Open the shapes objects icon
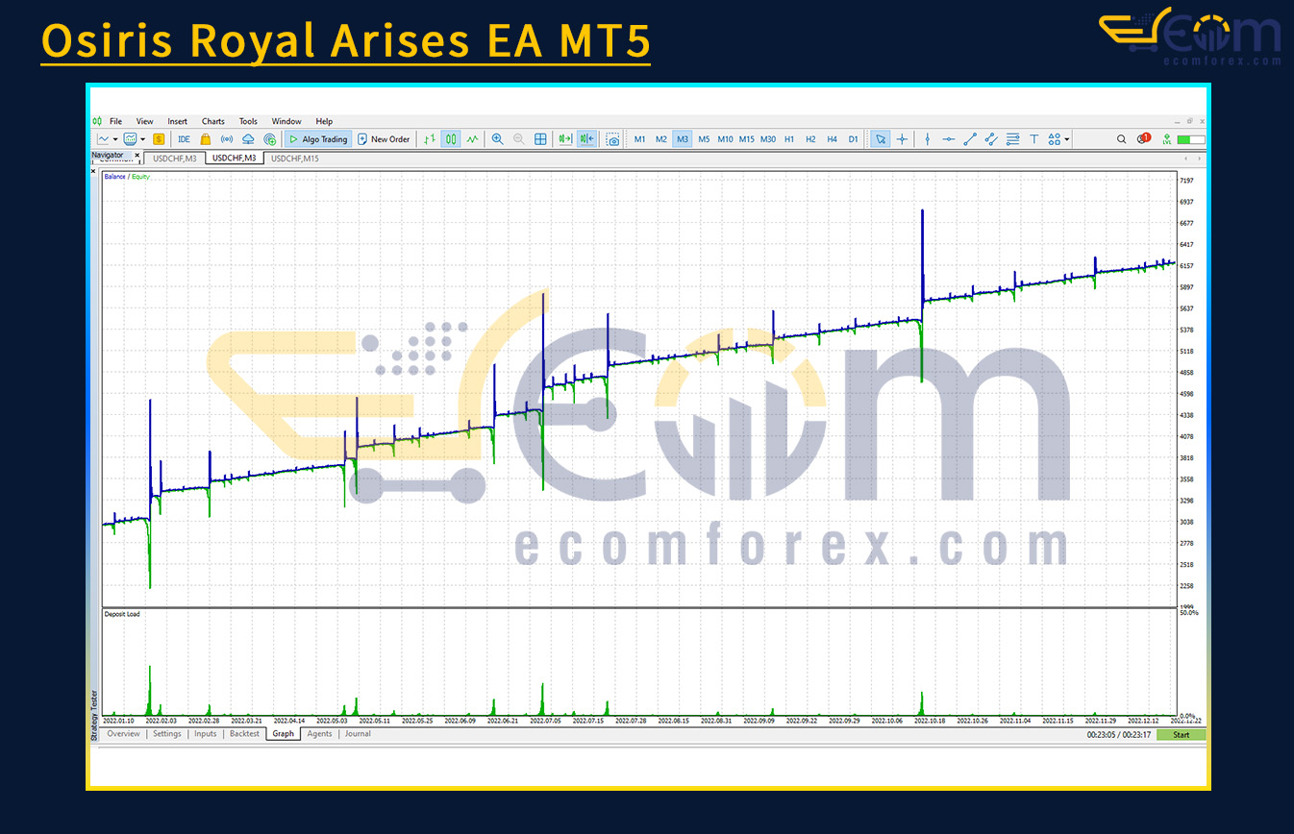The width and height of the screenshot is (1294, 834). point(1055,139)
